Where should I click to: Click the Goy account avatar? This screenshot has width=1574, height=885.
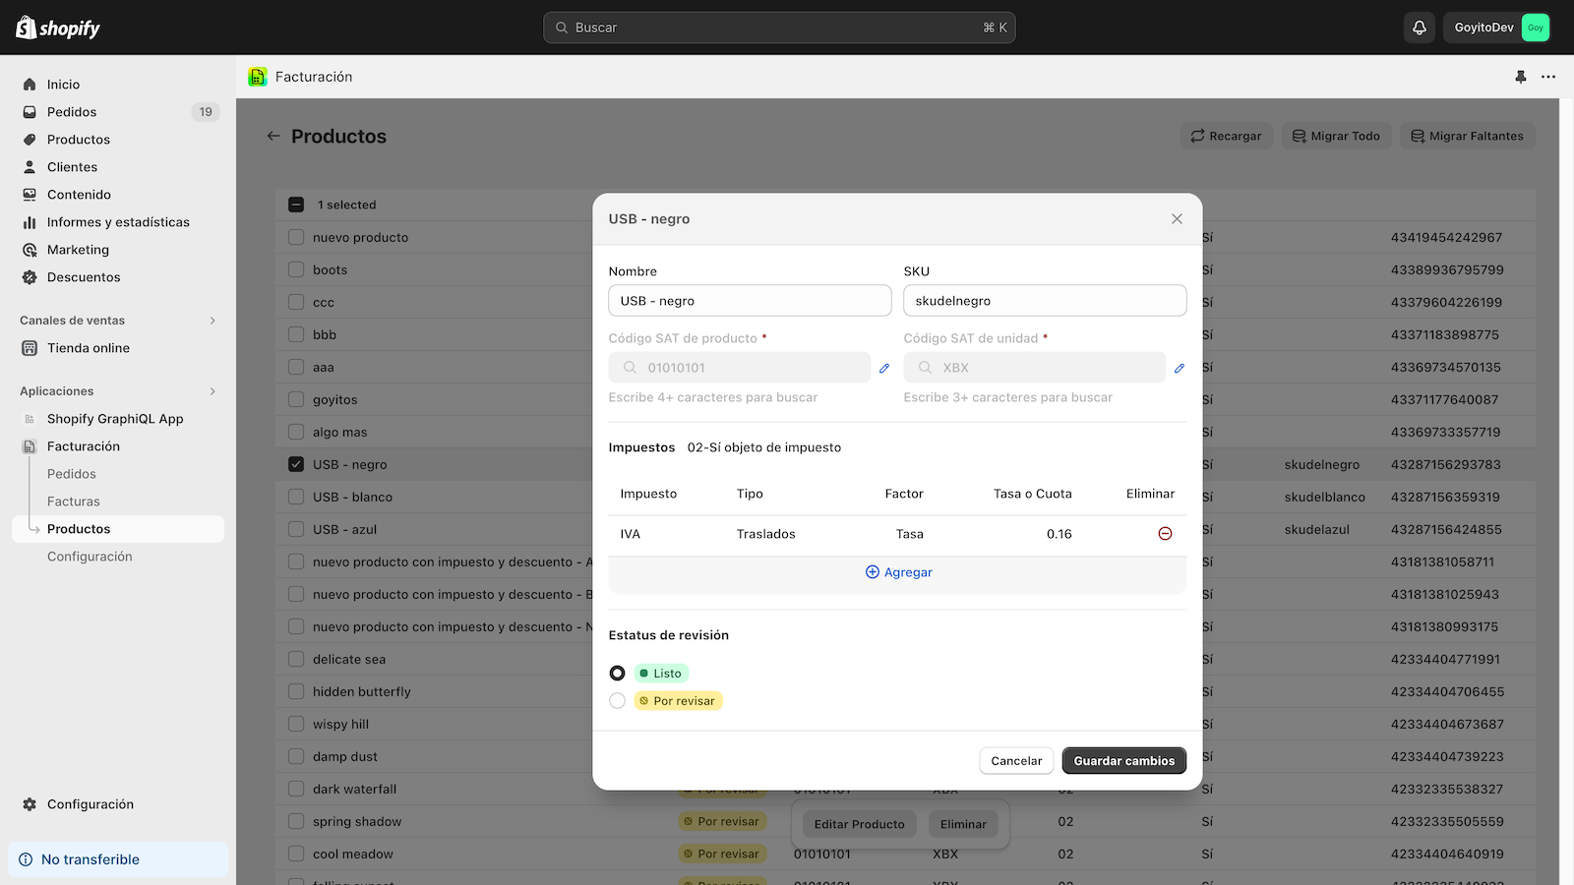(x=1535, y=28)
